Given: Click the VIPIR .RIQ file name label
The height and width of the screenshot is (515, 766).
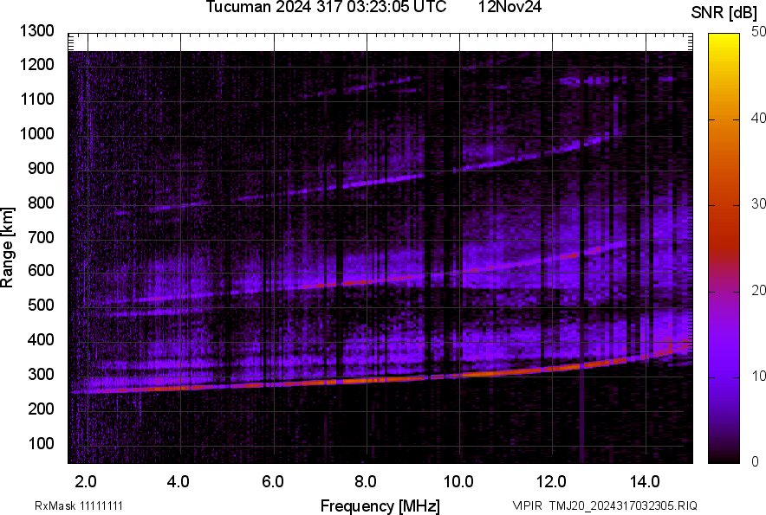Looking at the screenshot, I should point(604,505).
